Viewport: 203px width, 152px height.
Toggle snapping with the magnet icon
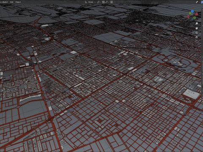[x=103, y=2]
